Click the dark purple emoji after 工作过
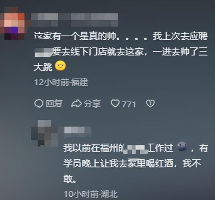The width and height of the screenshot is (215, 200). tap(182, 146)
